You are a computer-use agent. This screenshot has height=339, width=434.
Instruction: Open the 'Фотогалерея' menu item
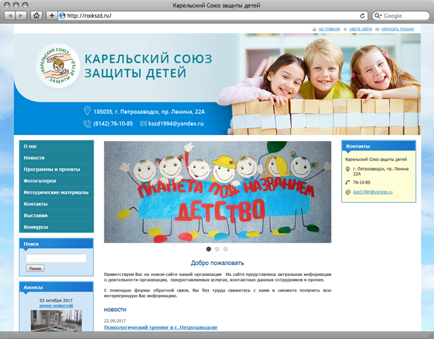click(56, 181)
